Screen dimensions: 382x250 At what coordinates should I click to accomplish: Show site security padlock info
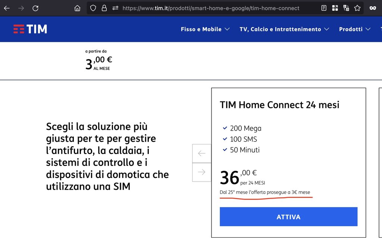(104, 8)
